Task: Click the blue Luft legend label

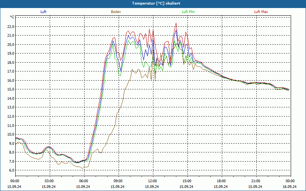Action: click(43, 12)
